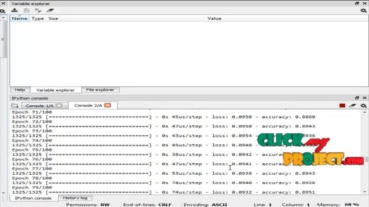This screenshot has height=207, width=369.
Task: Sort by Size column header
Action: coord(54,18)
